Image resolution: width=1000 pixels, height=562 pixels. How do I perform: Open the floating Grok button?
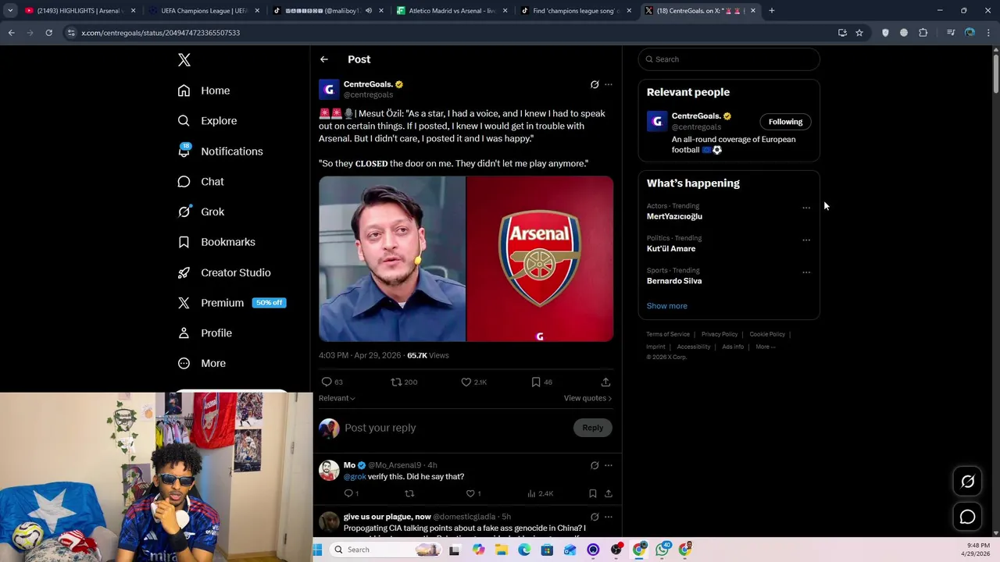(967, 482)
